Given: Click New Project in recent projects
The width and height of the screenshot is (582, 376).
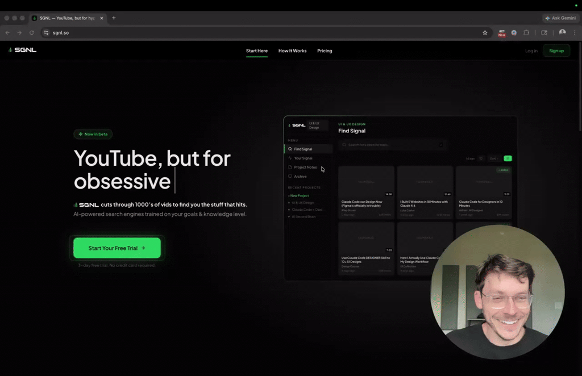Looking at the screenshot, I should [299, 195].
